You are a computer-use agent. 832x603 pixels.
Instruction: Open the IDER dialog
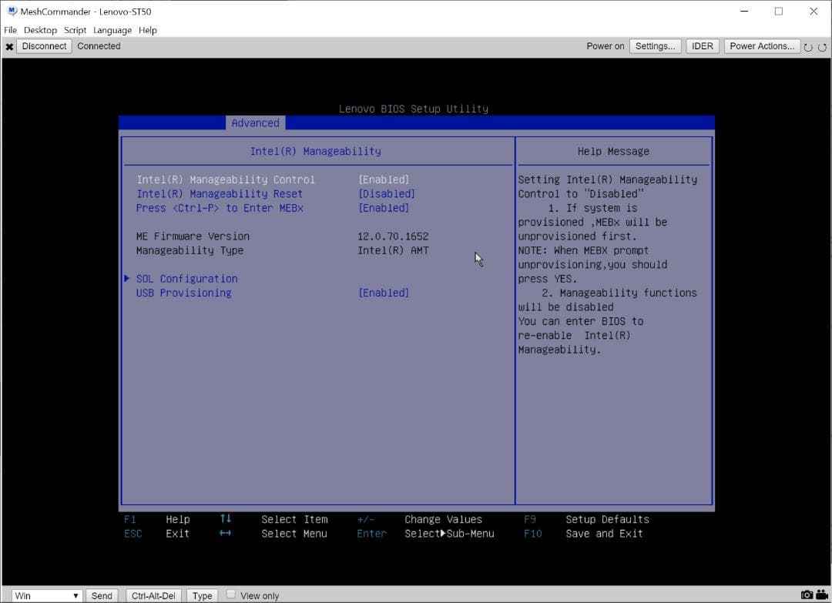702,46
